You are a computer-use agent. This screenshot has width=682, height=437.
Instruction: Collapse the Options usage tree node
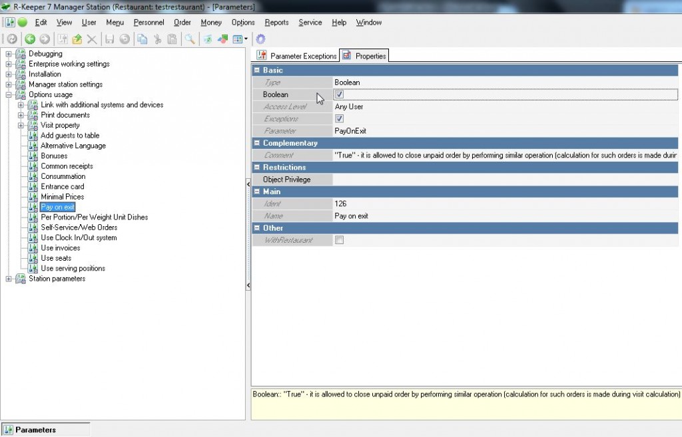click(x=8, y=94)
